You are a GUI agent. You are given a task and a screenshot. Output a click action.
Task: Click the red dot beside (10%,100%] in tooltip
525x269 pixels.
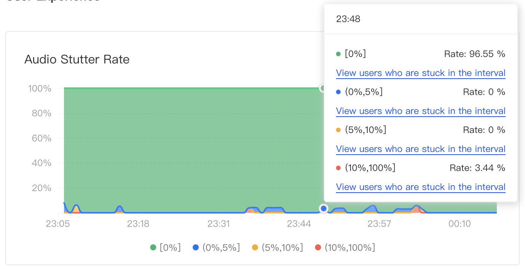338,168
